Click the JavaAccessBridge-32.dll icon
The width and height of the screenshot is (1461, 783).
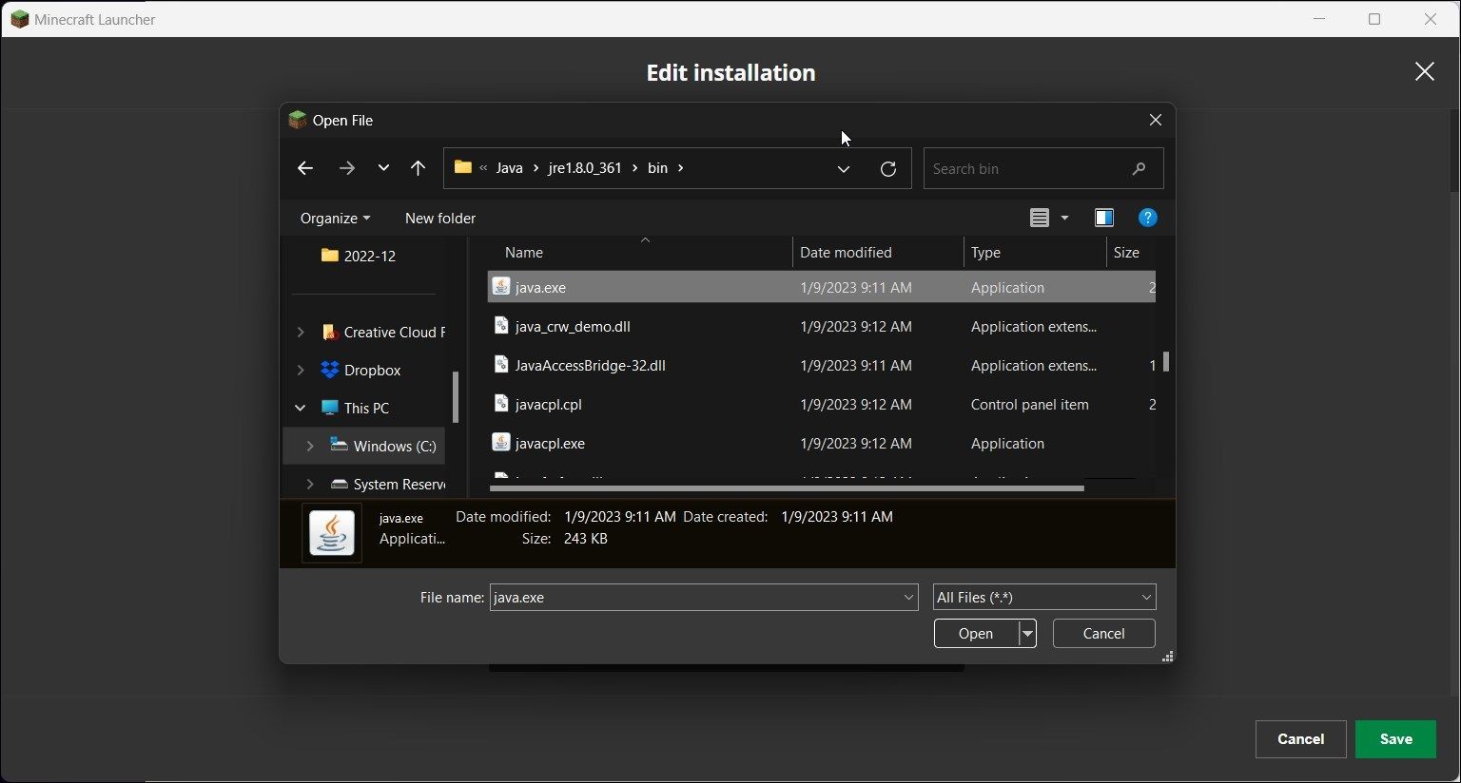pyautogui.click(x=501, y=364)
